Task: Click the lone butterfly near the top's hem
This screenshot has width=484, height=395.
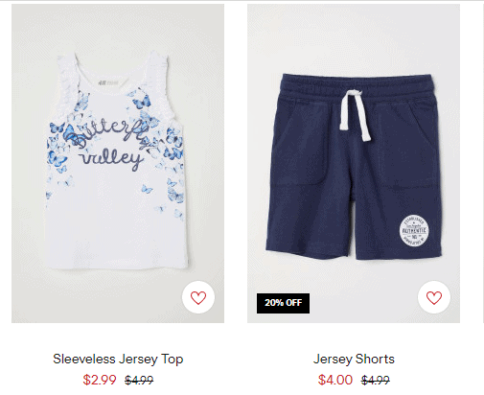Action: (x=147, y=189)
